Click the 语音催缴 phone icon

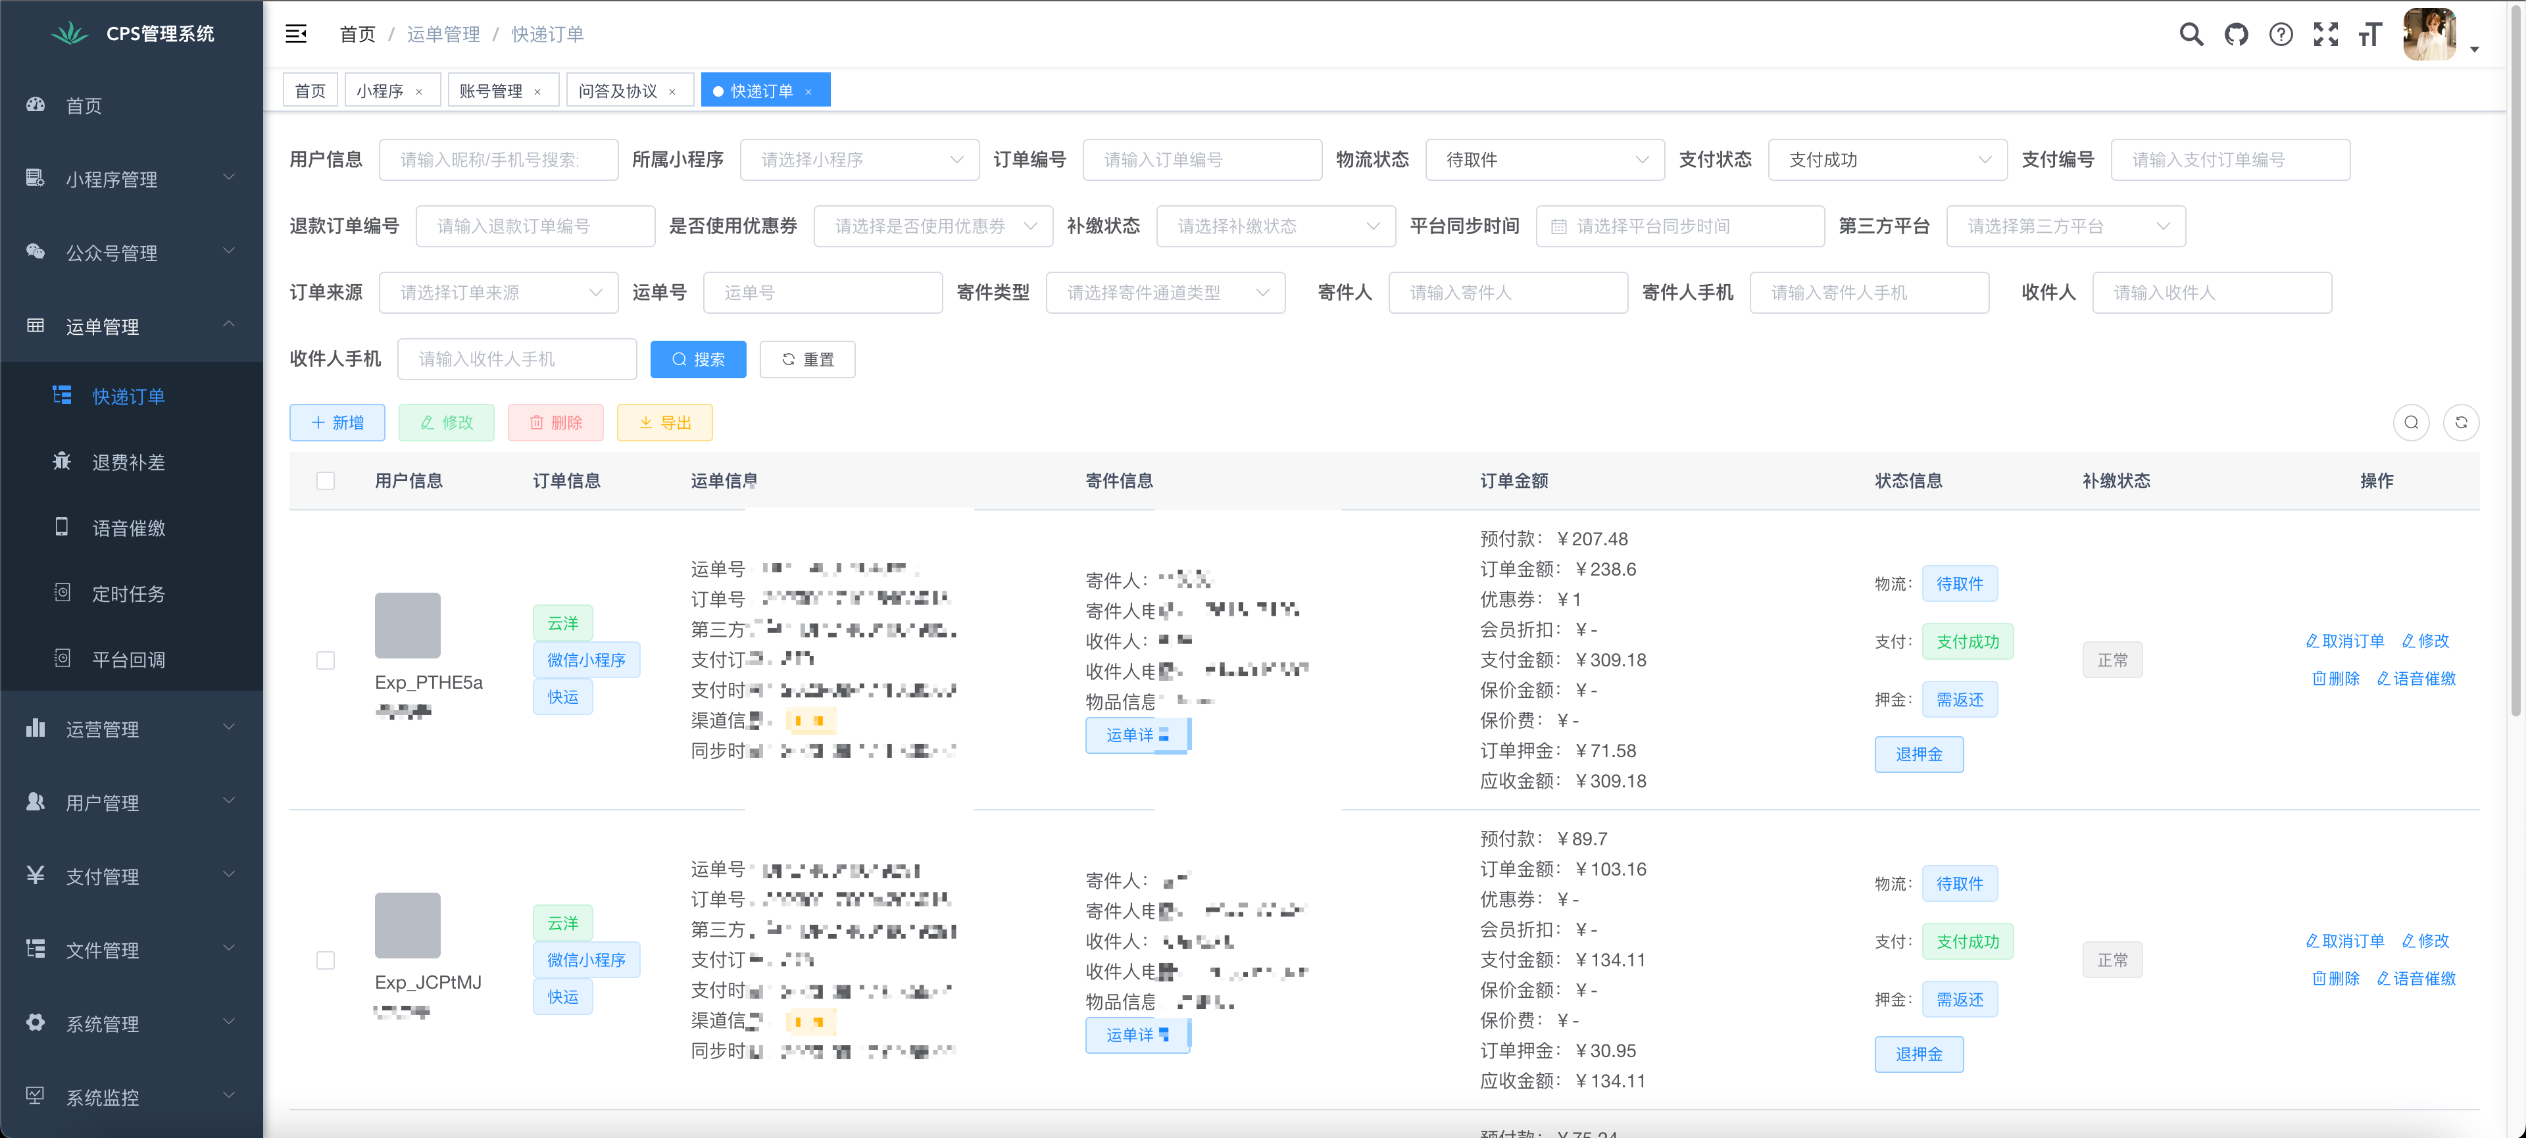tap(62, 526)
